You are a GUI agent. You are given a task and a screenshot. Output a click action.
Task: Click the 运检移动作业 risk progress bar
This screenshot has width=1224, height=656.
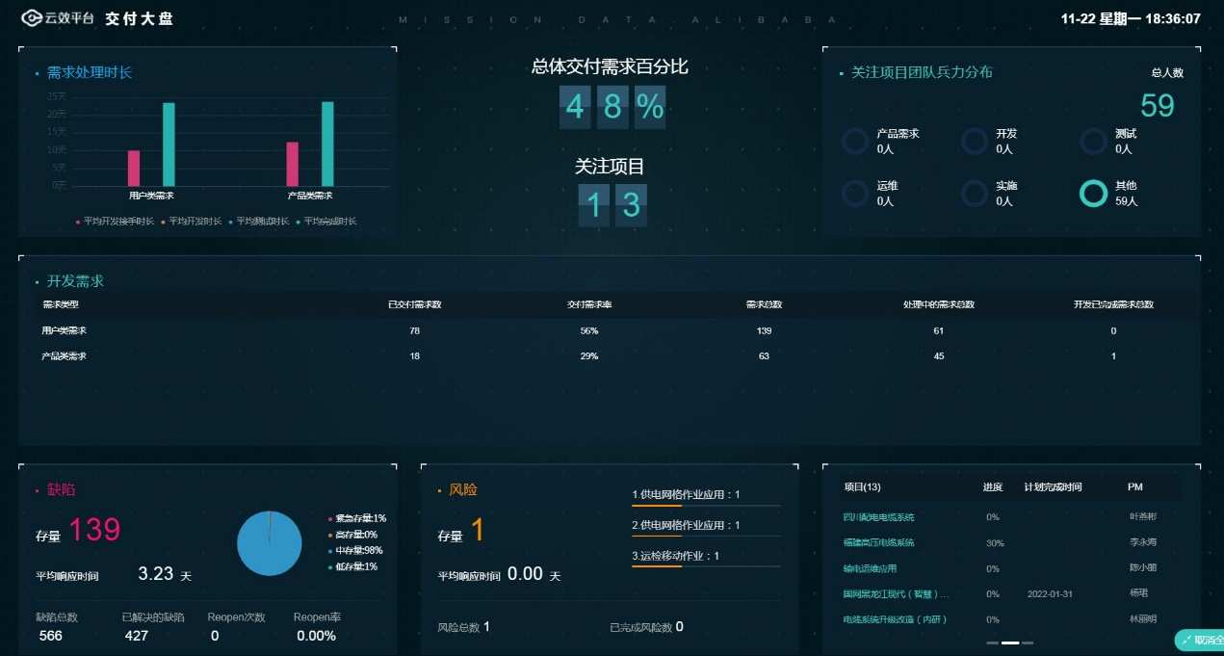[706, 566]
